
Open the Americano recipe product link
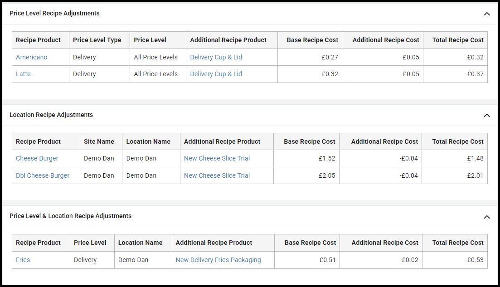31,57
